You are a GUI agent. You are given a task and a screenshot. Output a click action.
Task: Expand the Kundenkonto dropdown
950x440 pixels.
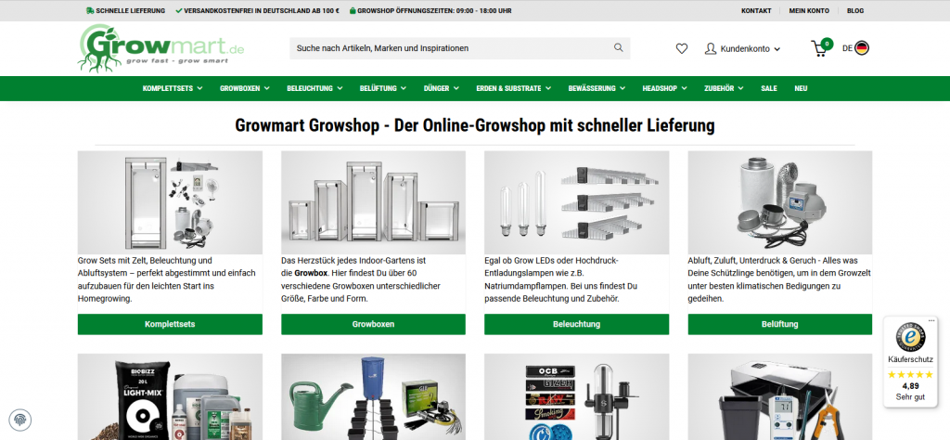[742, 48]
